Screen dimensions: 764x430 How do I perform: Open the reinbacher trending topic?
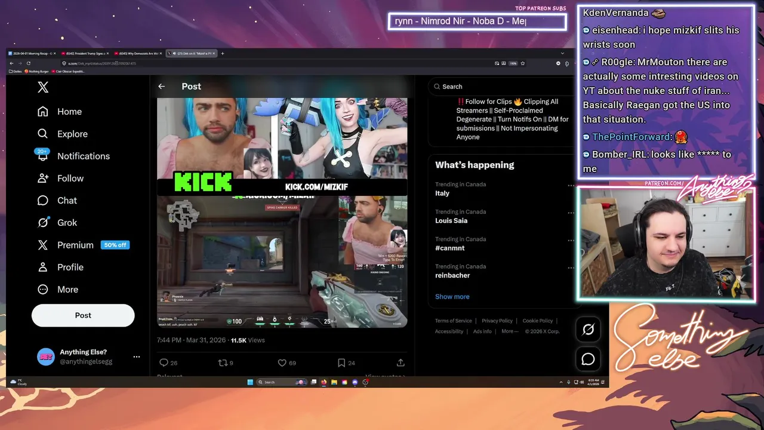[x=452, y=276]
